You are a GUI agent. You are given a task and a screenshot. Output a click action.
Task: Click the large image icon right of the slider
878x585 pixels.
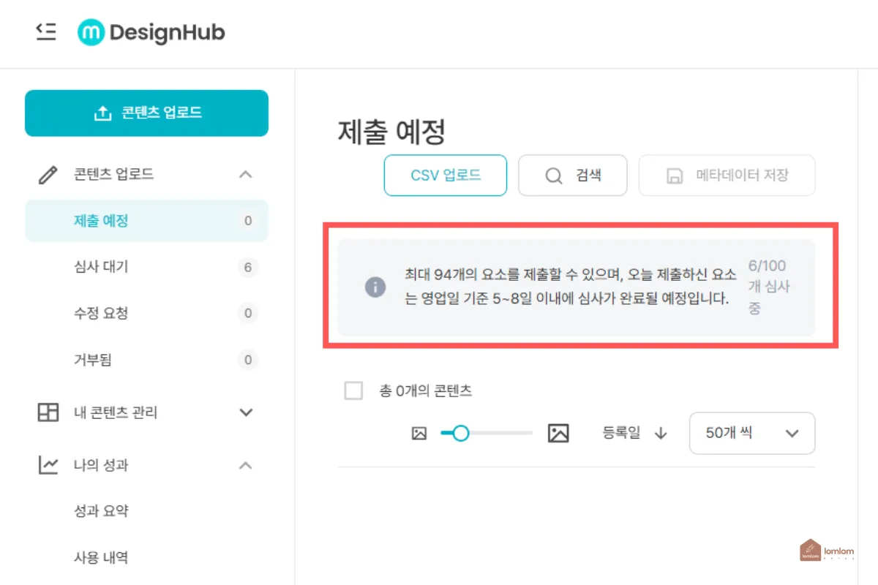[558, 433]
